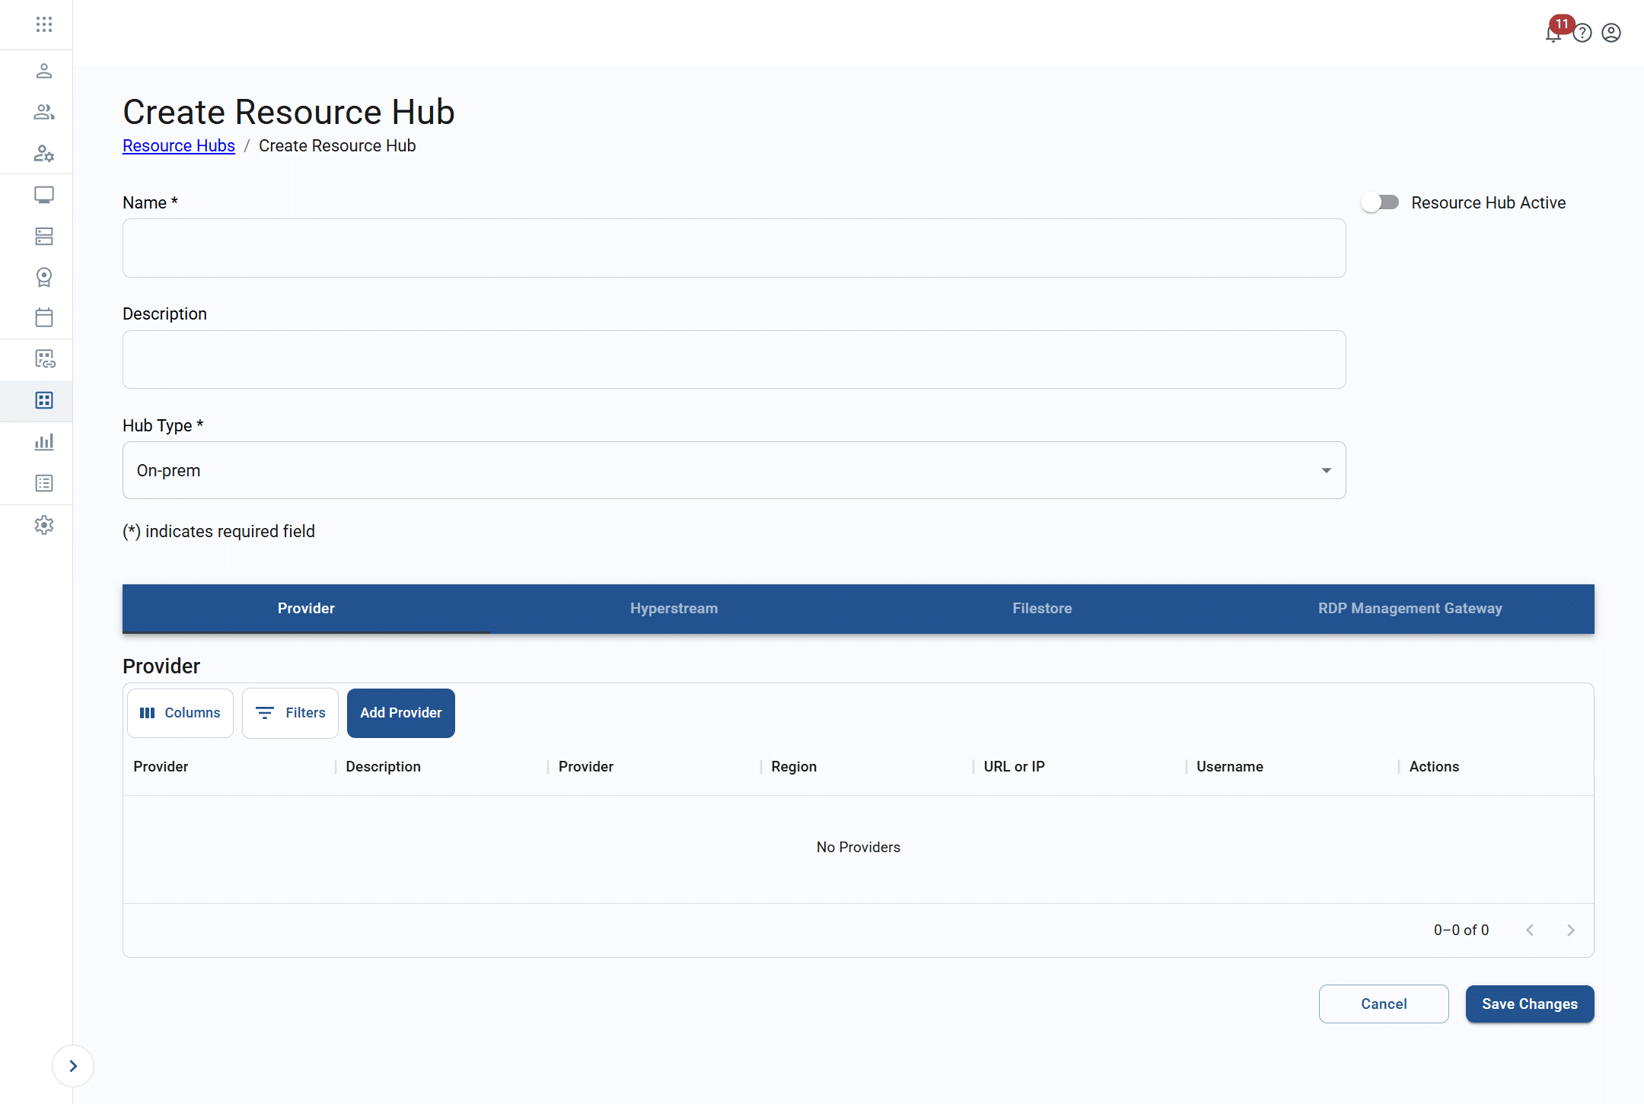The width and height of the screenshot is (1644, 1104).
Task: Follow the Resource Hubs breadcrumb link
Action: (178, 145)
